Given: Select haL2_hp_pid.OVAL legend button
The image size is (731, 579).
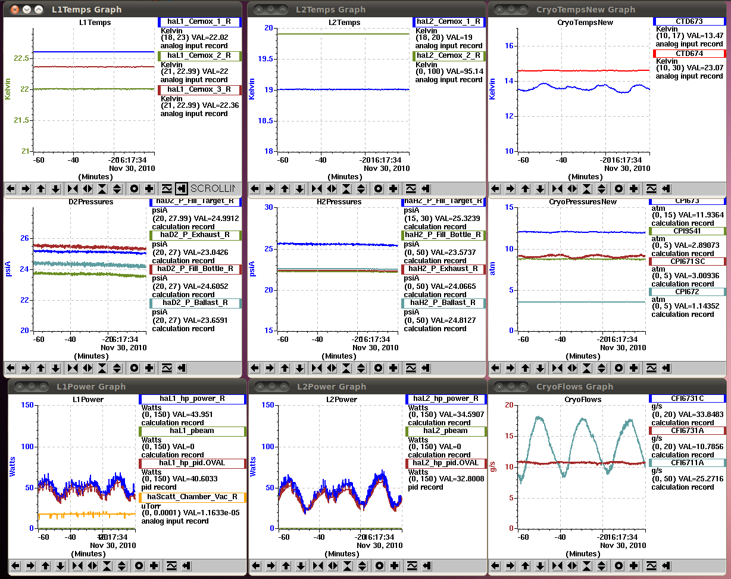Looking at the screenshot, I should tap(445, 463).
